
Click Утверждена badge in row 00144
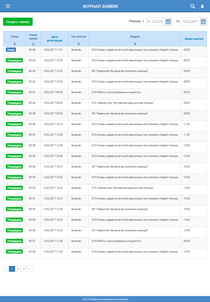click(15, 60)
